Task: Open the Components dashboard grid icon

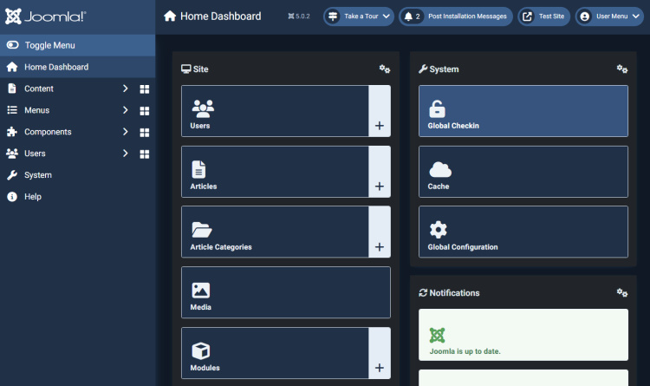Action: (x=145, y=132)
